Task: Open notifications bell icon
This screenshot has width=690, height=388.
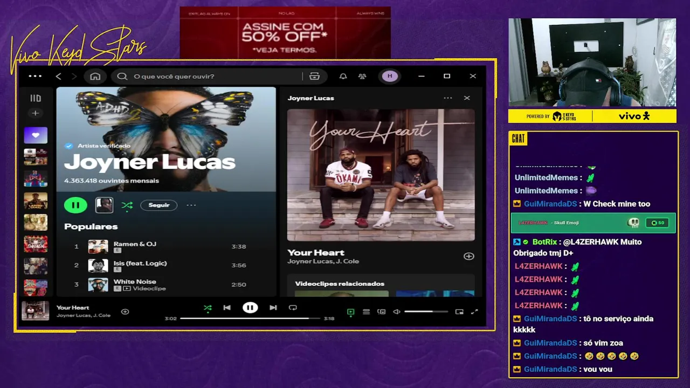Action: (x=343, y=77)
